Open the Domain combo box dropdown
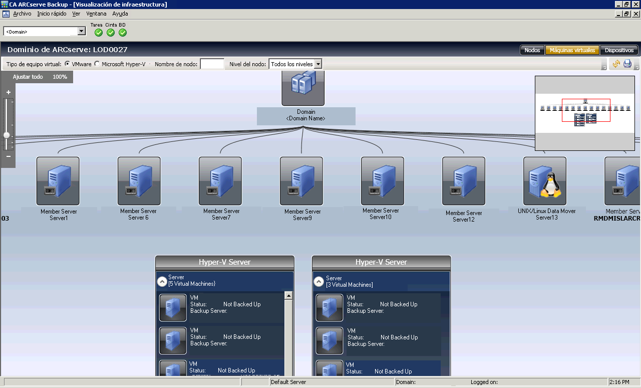Image resolution: width=641 pixels, height=388 pixels. (82, 32)
